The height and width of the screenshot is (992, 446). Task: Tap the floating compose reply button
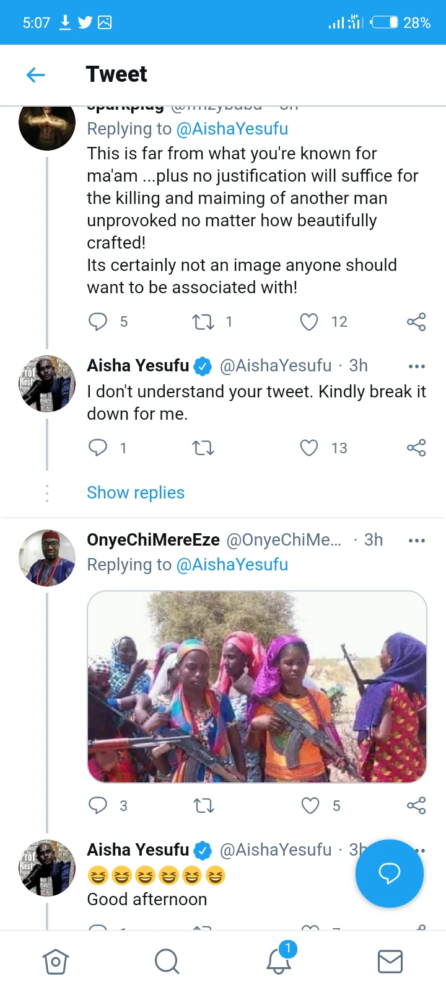tap(389, 874)
